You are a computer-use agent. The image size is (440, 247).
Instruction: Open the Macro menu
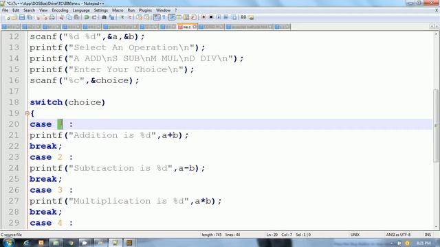[x=118, y=10]
